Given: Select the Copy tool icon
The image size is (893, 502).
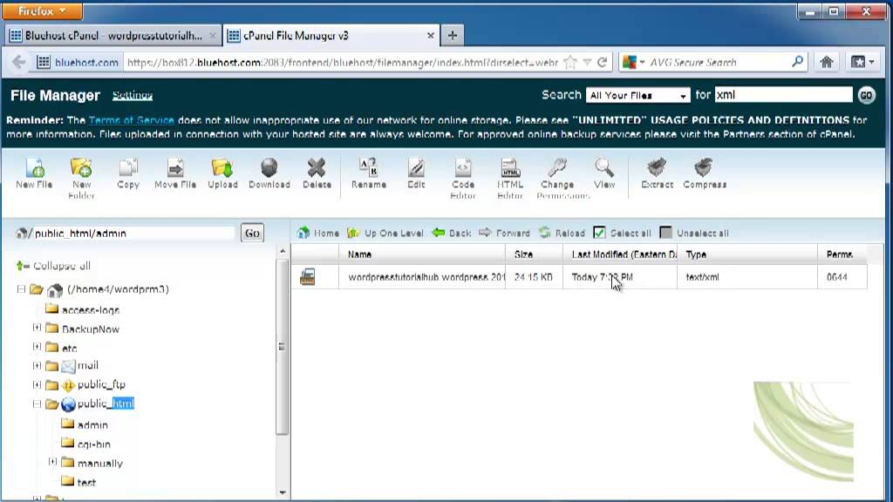Looking at the screenshot, I should tap(128, 173).
